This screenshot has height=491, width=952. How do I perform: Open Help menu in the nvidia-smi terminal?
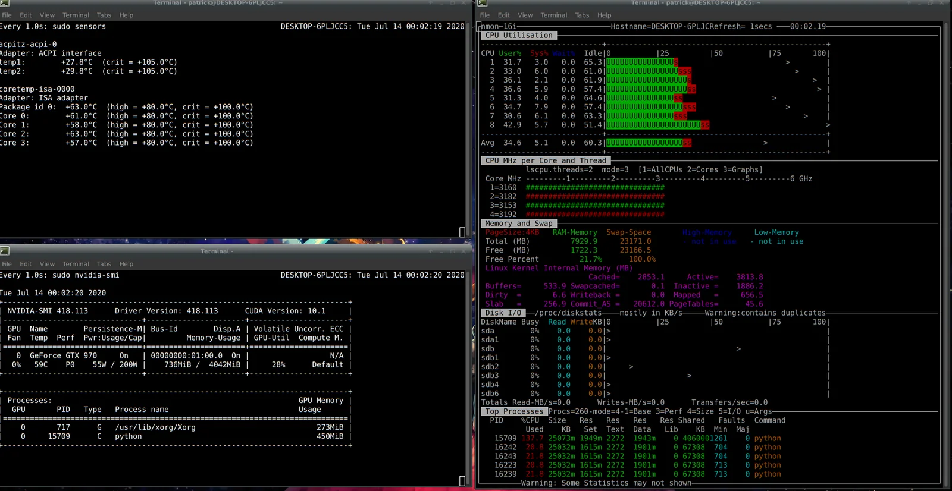[126, 264]
